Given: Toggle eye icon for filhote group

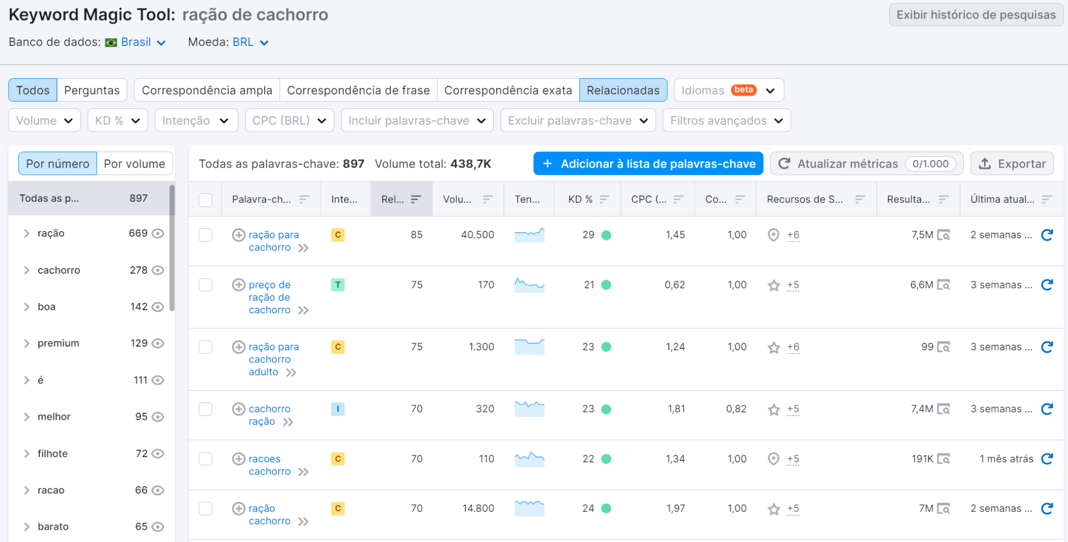Looking at the screenshot, I should pos(158,454).
